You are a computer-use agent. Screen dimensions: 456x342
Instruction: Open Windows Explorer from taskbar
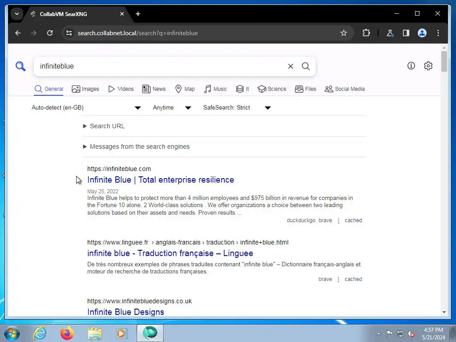click(95, 333)
